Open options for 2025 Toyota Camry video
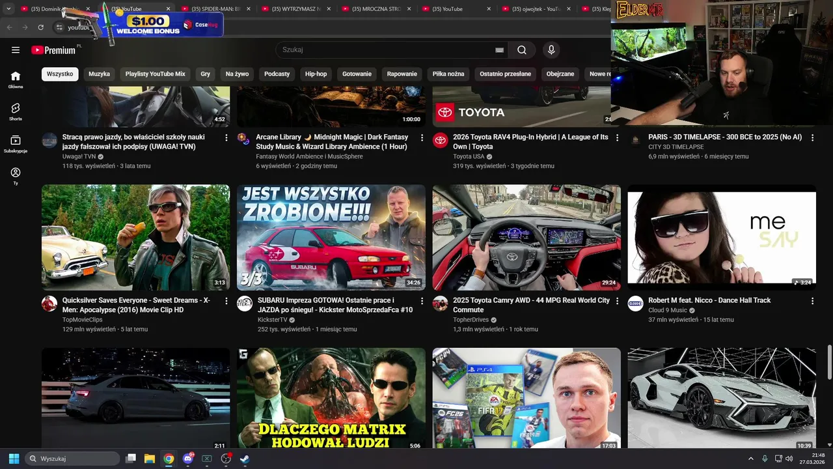This screenshot has width=833, height=469. click(x=617, y=301)
